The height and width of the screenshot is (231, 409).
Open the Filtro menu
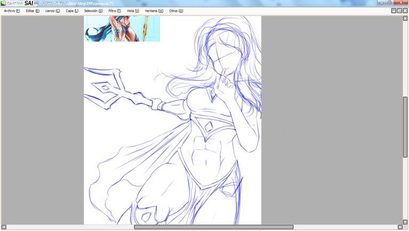click(x=114, y=11)
